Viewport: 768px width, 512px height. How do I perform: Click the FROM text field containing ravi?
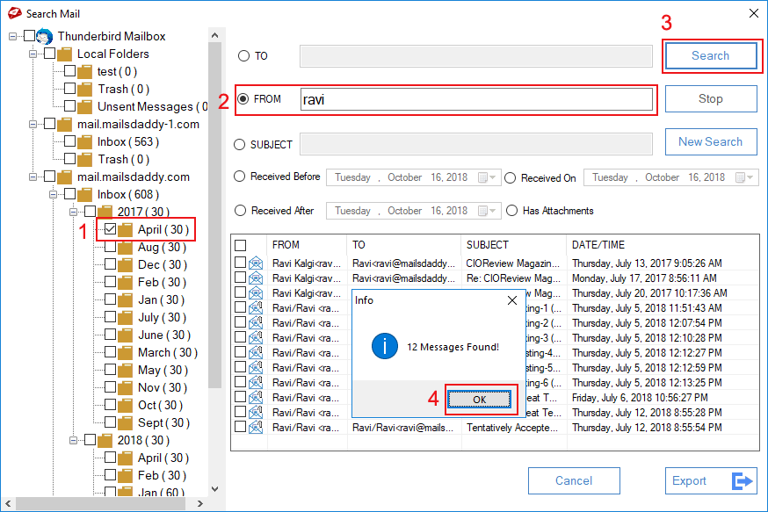[476, 99]
